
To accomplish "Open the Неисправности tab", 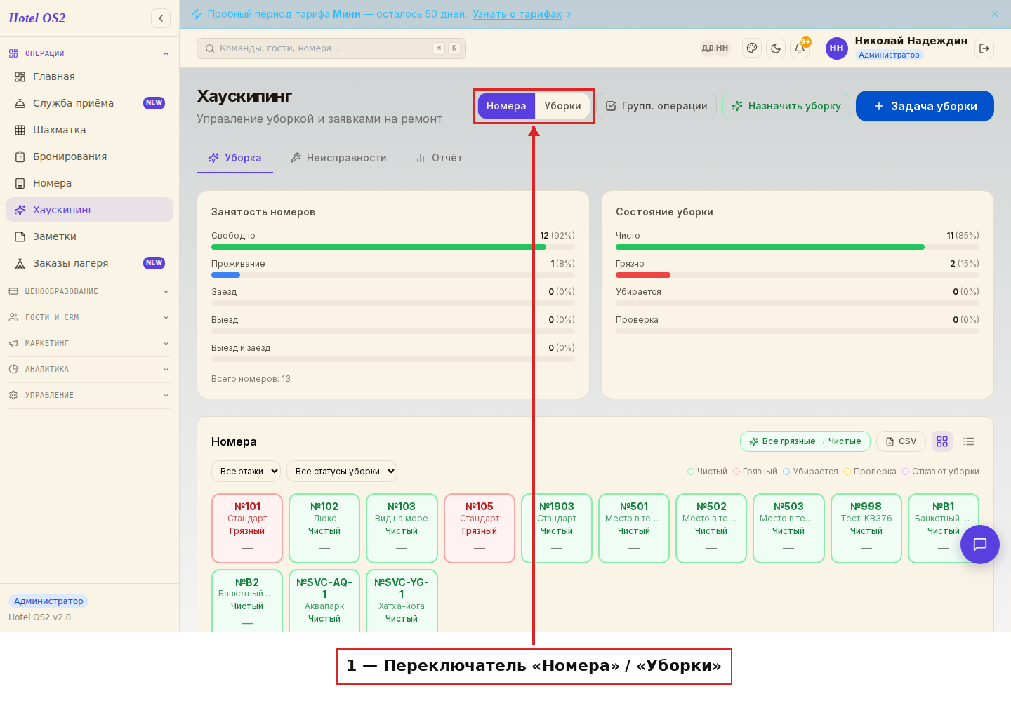I will tap(338, 158).
